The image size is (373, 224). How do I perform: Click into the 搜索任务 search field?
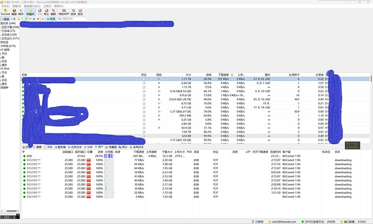[74, 19]
